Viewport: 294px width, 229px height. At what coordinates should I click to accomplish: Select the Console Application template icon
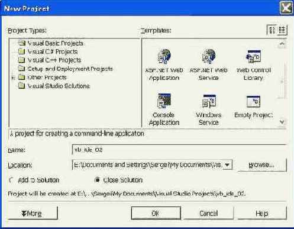click(x=164, y=101)
